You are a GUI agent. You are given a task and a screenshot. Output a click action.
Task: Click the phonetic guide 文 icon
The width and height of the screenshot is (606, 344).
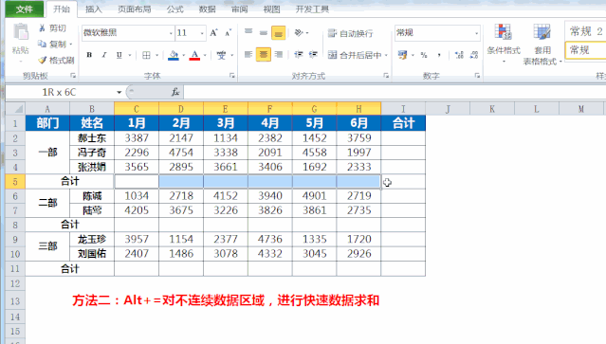tap(222, 55)
